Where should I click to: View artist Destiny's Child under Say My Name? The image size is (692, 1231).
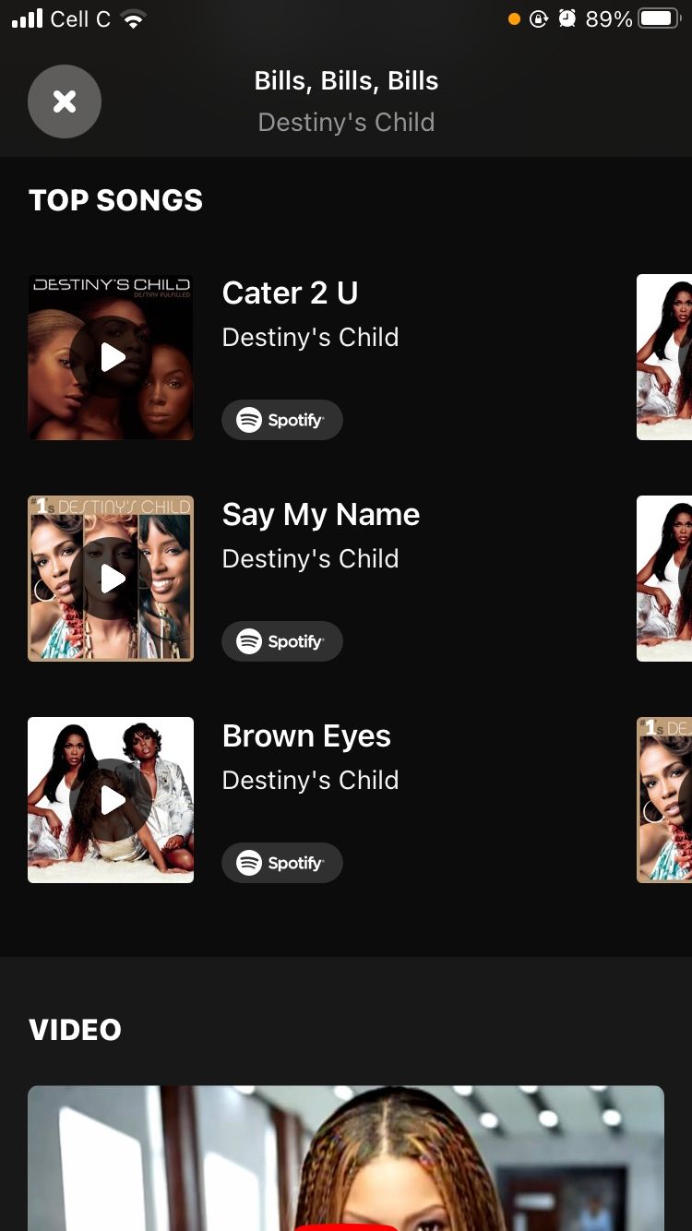[x=311, y=558]
